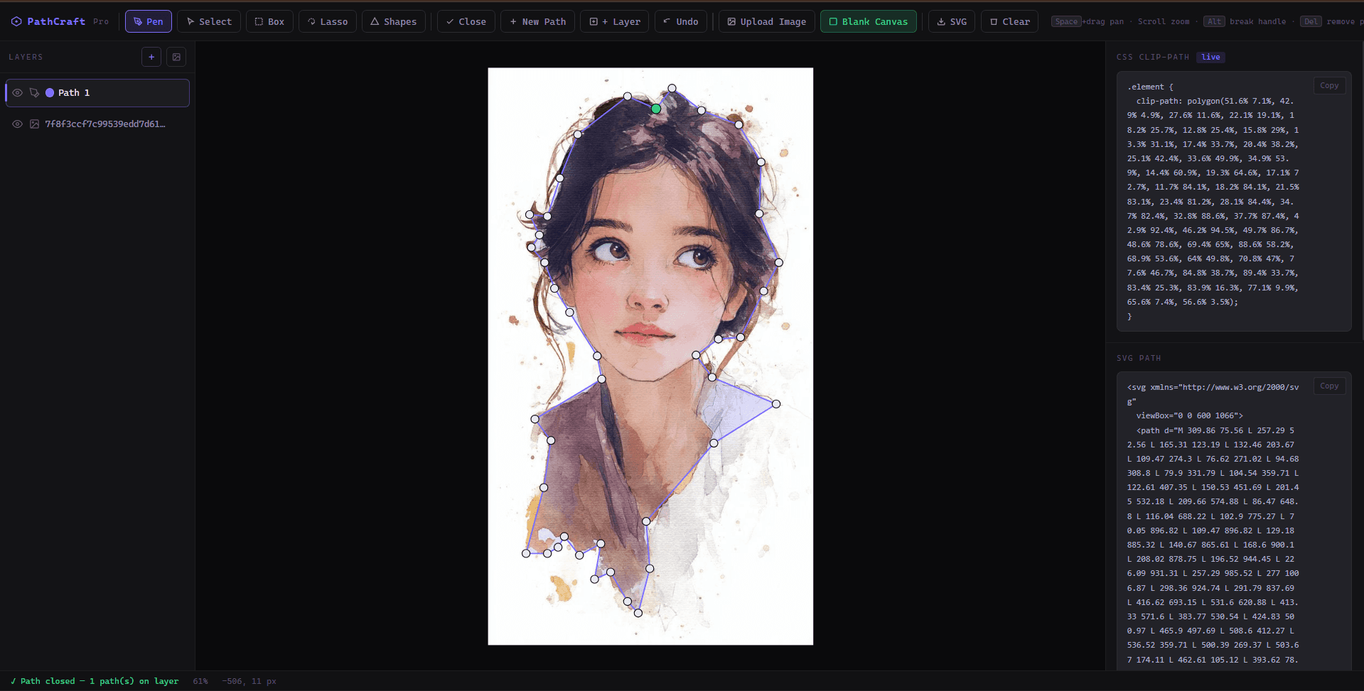1364x691 pixels.
Task: Click the Close path button
Action: point(466,21)
